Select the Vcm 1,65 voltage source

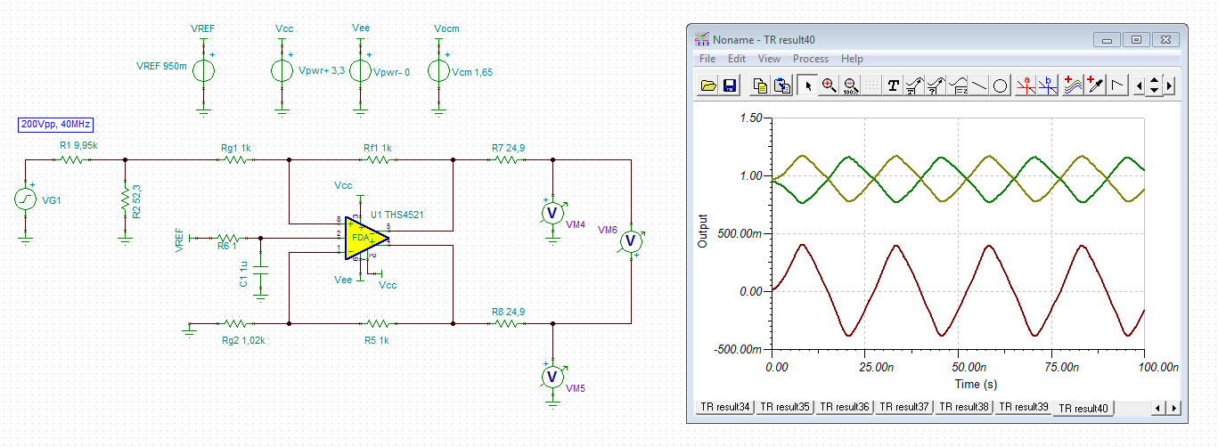click(x=438, y=70)
